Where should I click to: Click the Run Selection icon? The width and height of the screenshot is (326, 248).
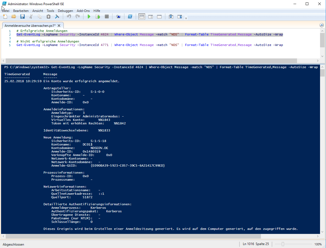tap(98, 16)
